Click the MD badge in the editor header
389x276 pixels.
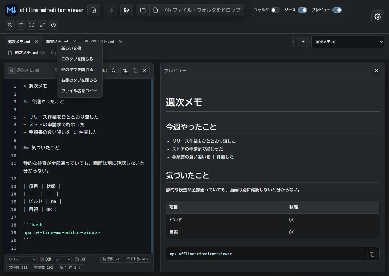pos(12,70)
